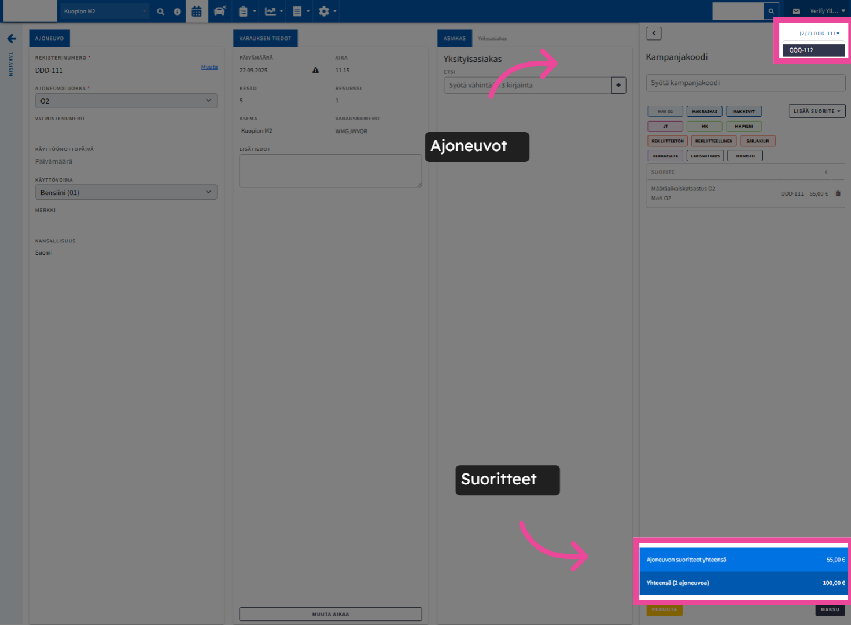Click the Muuta aikaa button
Image resolution: width=851 pixels, height=625 pixels.
point(330,614)
